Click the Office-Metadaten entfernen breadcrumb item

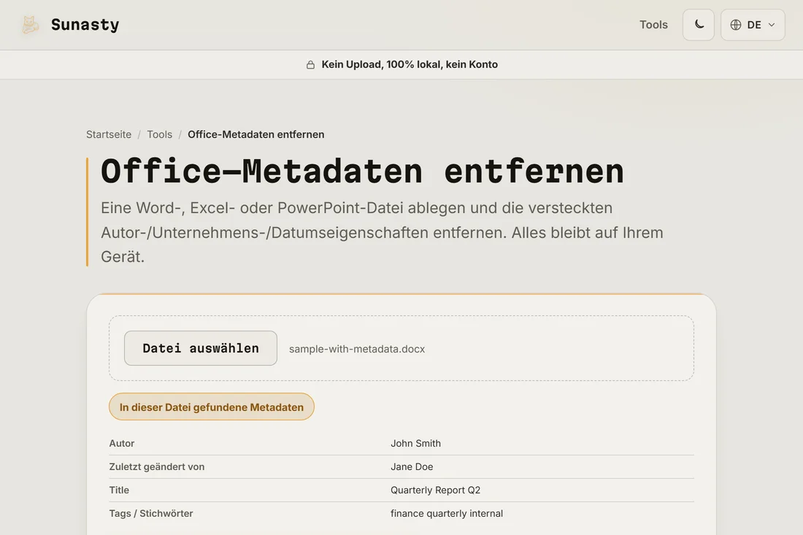click(256, 134)
